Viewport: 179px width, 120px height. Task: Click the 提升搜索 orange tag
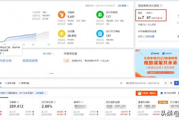[x=163, y=102]
